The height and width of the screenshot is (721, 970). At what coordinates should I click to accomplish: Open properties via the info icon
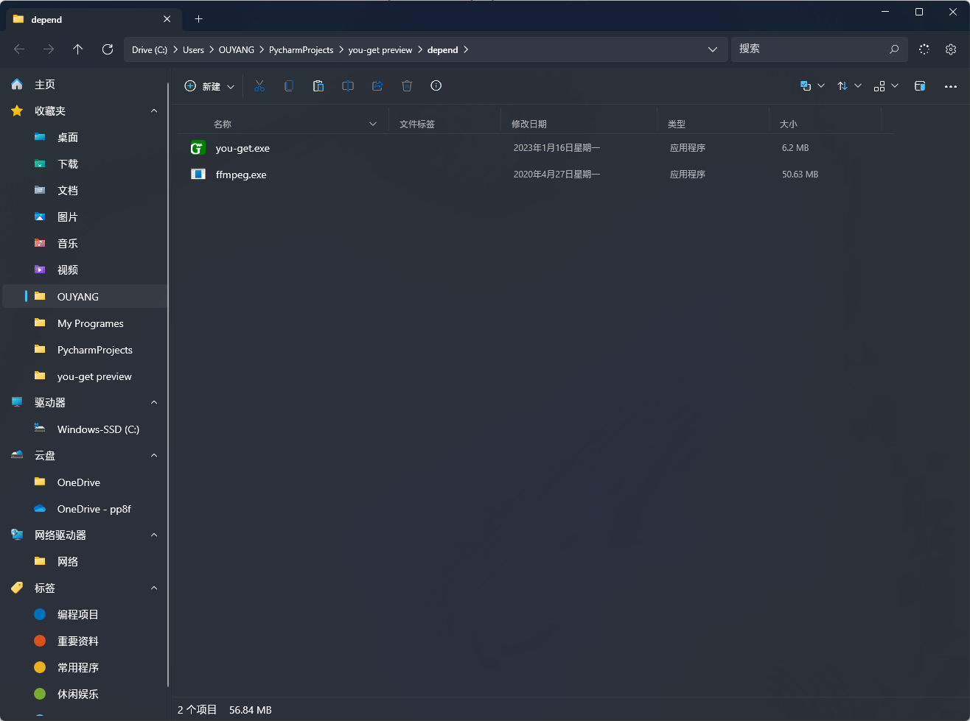tap(436, 86)
